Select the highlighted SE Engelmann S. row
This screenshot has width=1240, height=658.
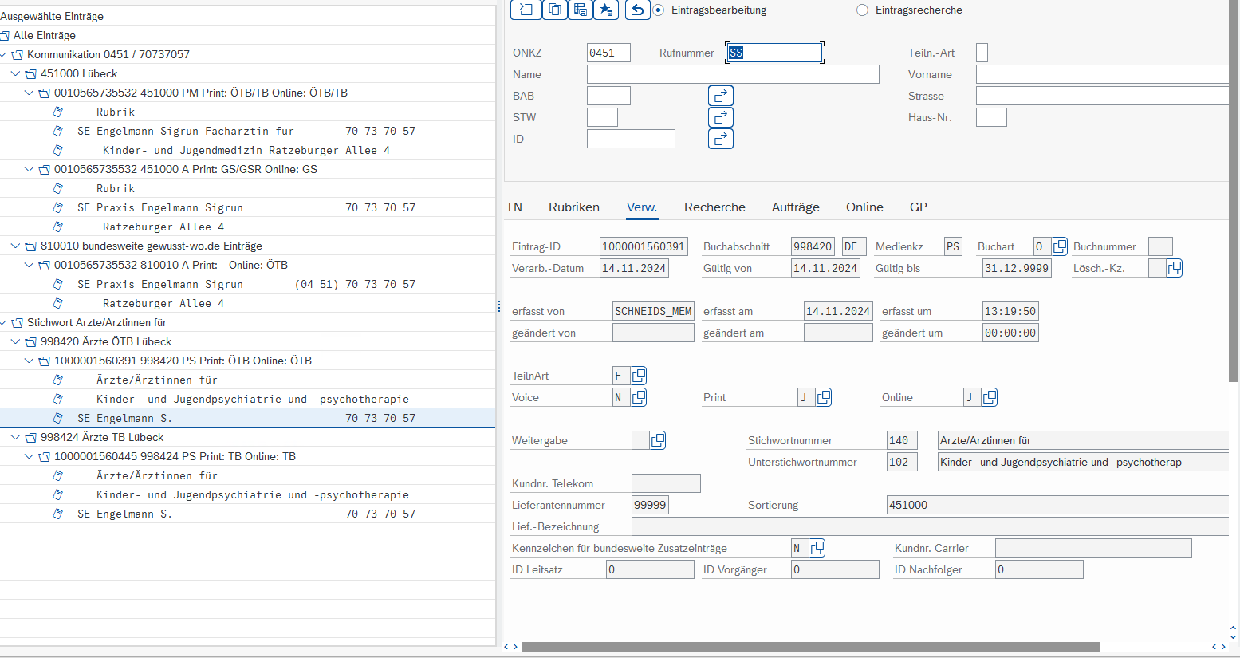click(247, 418)
